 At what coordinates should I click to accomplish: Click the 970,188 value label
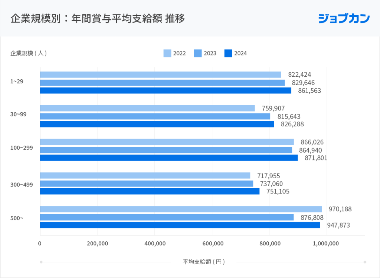(340, 209)
